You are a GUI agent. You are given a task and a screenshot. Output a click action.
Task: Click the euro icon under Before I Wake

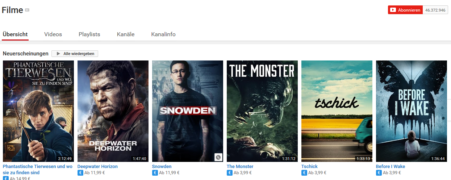coord(379,173)
